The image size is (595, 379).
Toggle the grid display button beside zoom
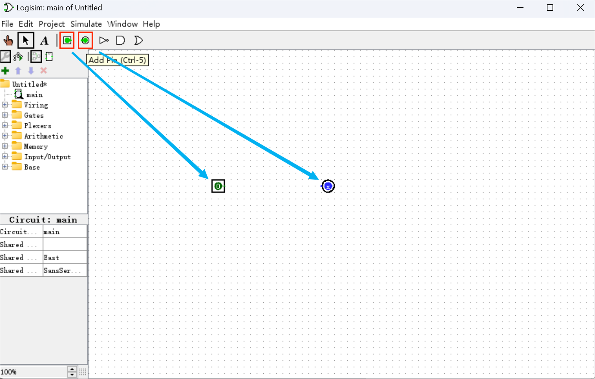coord(83,372)
